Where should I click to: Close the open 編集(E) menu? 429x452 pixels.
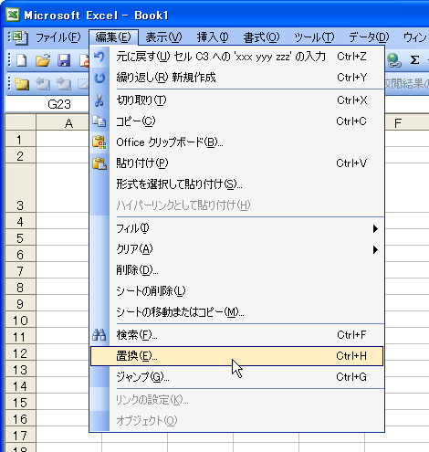click(x=113, y=37)
